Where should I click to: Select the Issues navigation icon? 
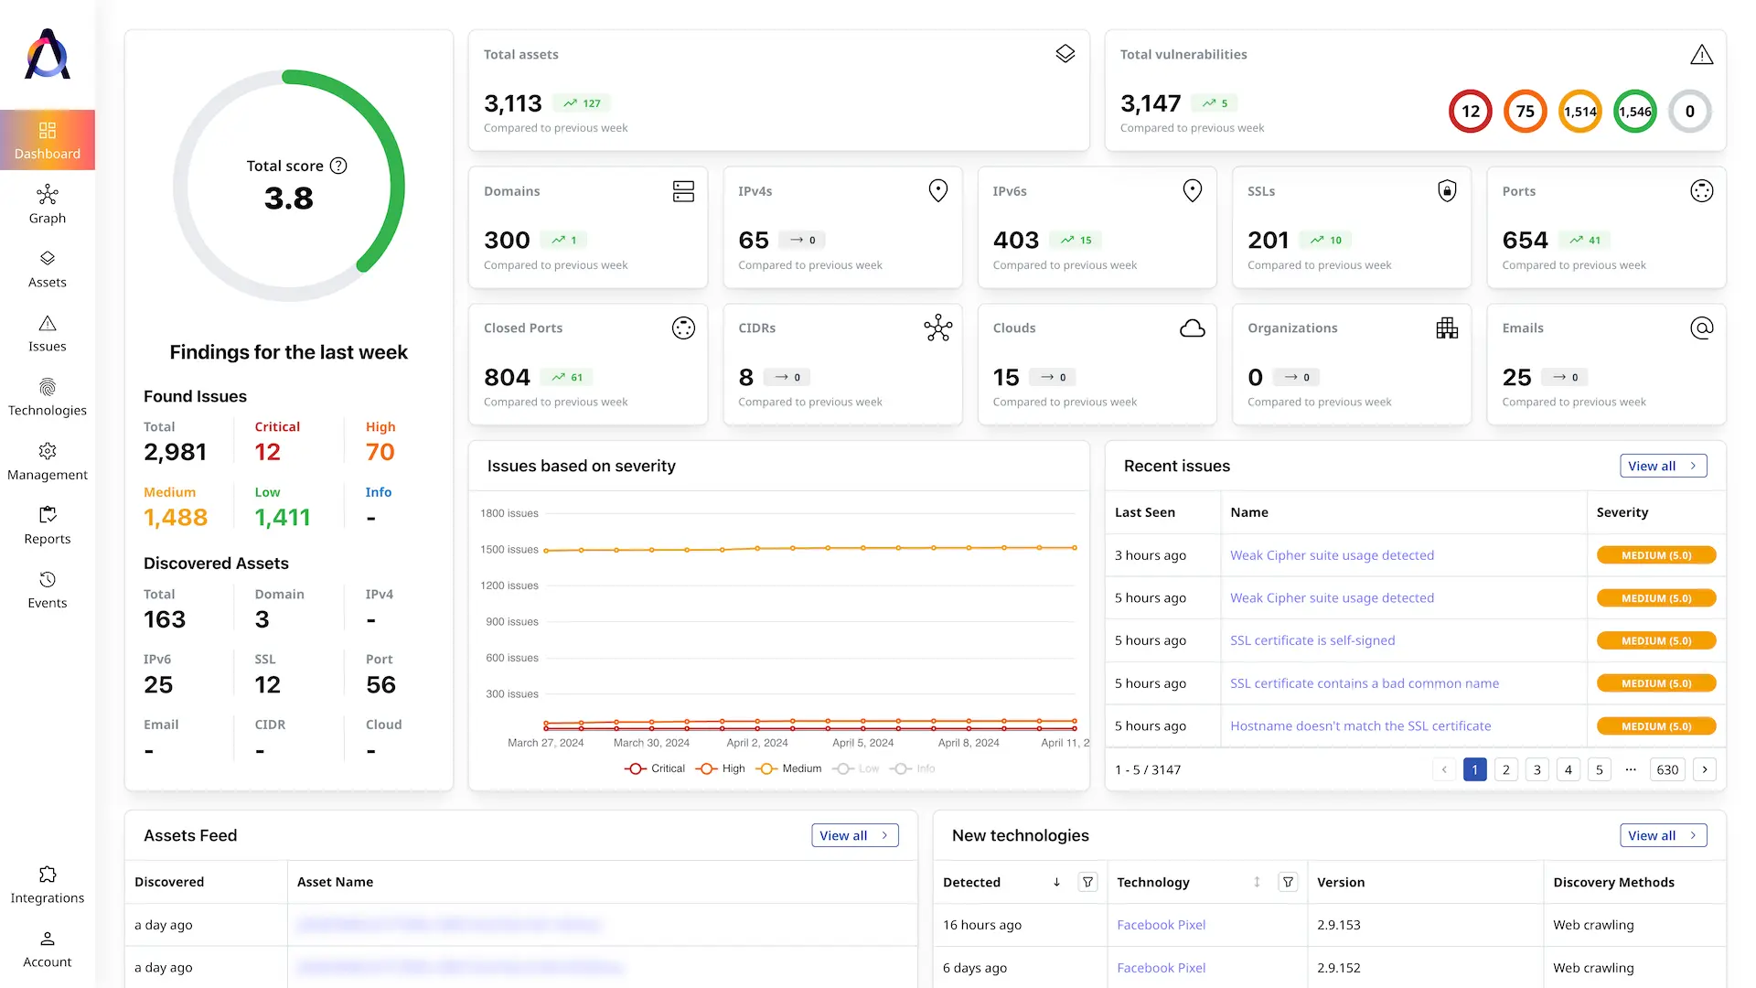(47, 321)
